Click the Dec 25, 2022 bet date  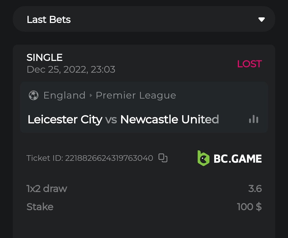coord(71,69)
